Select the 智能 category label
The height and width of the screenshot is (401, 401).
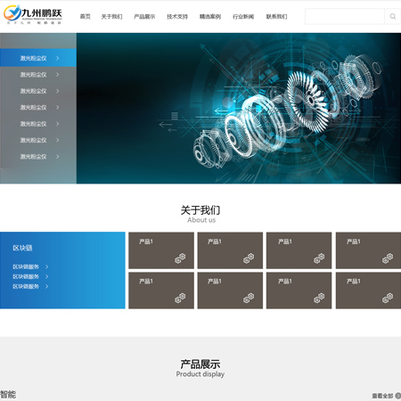point(8,395)
